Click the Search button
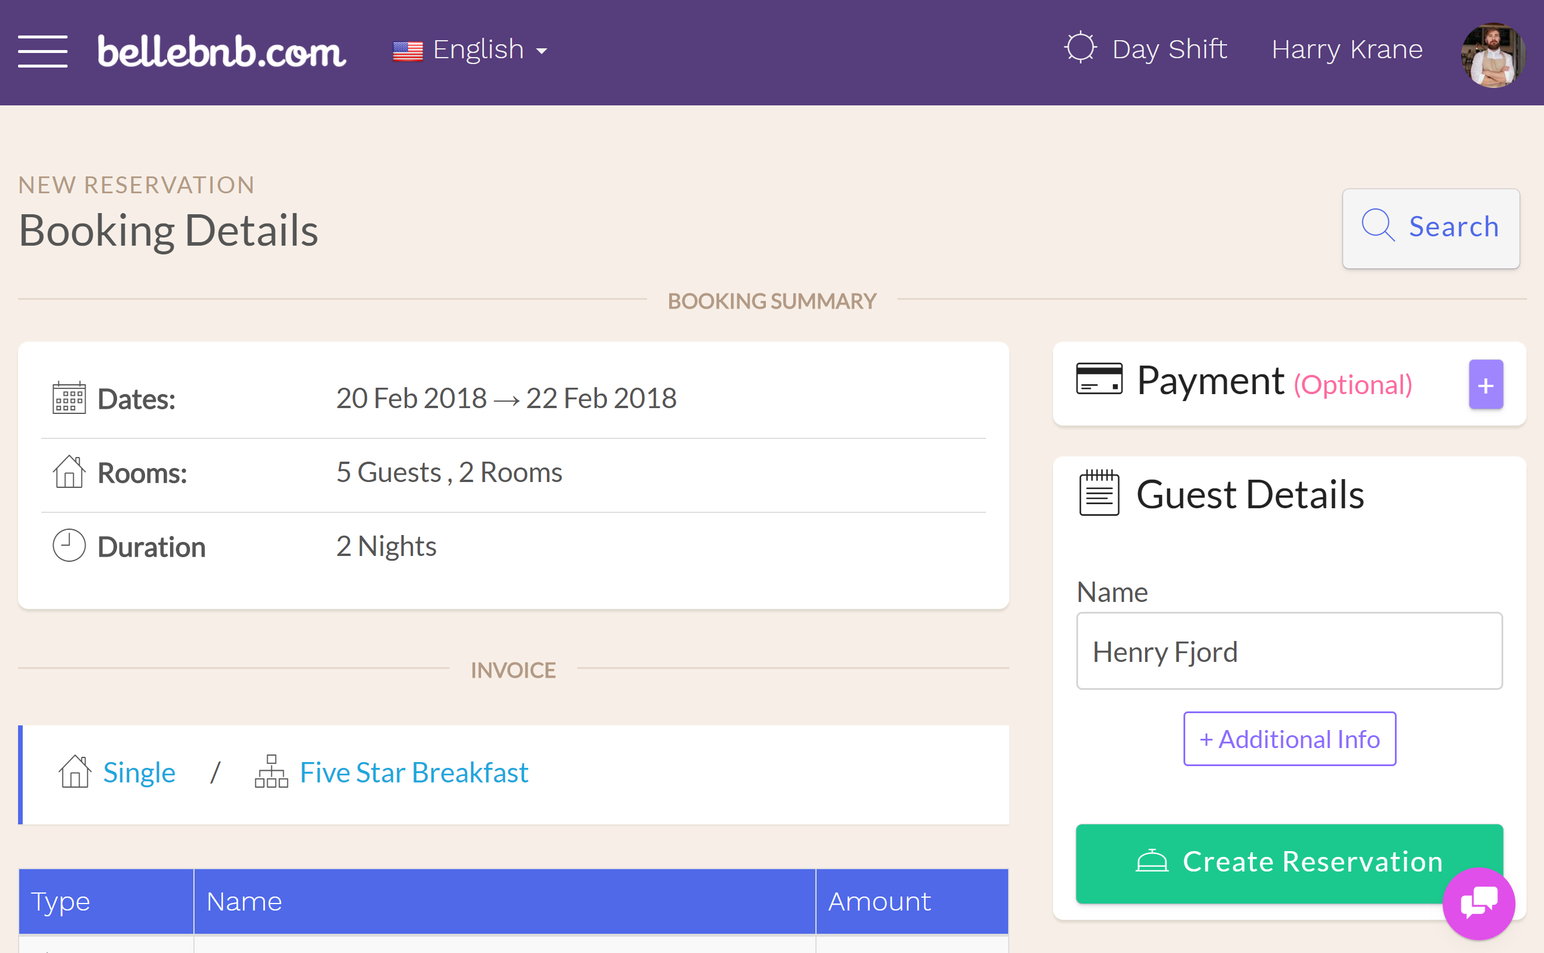Screen dimensions: 1544x953 point(1430,226)
